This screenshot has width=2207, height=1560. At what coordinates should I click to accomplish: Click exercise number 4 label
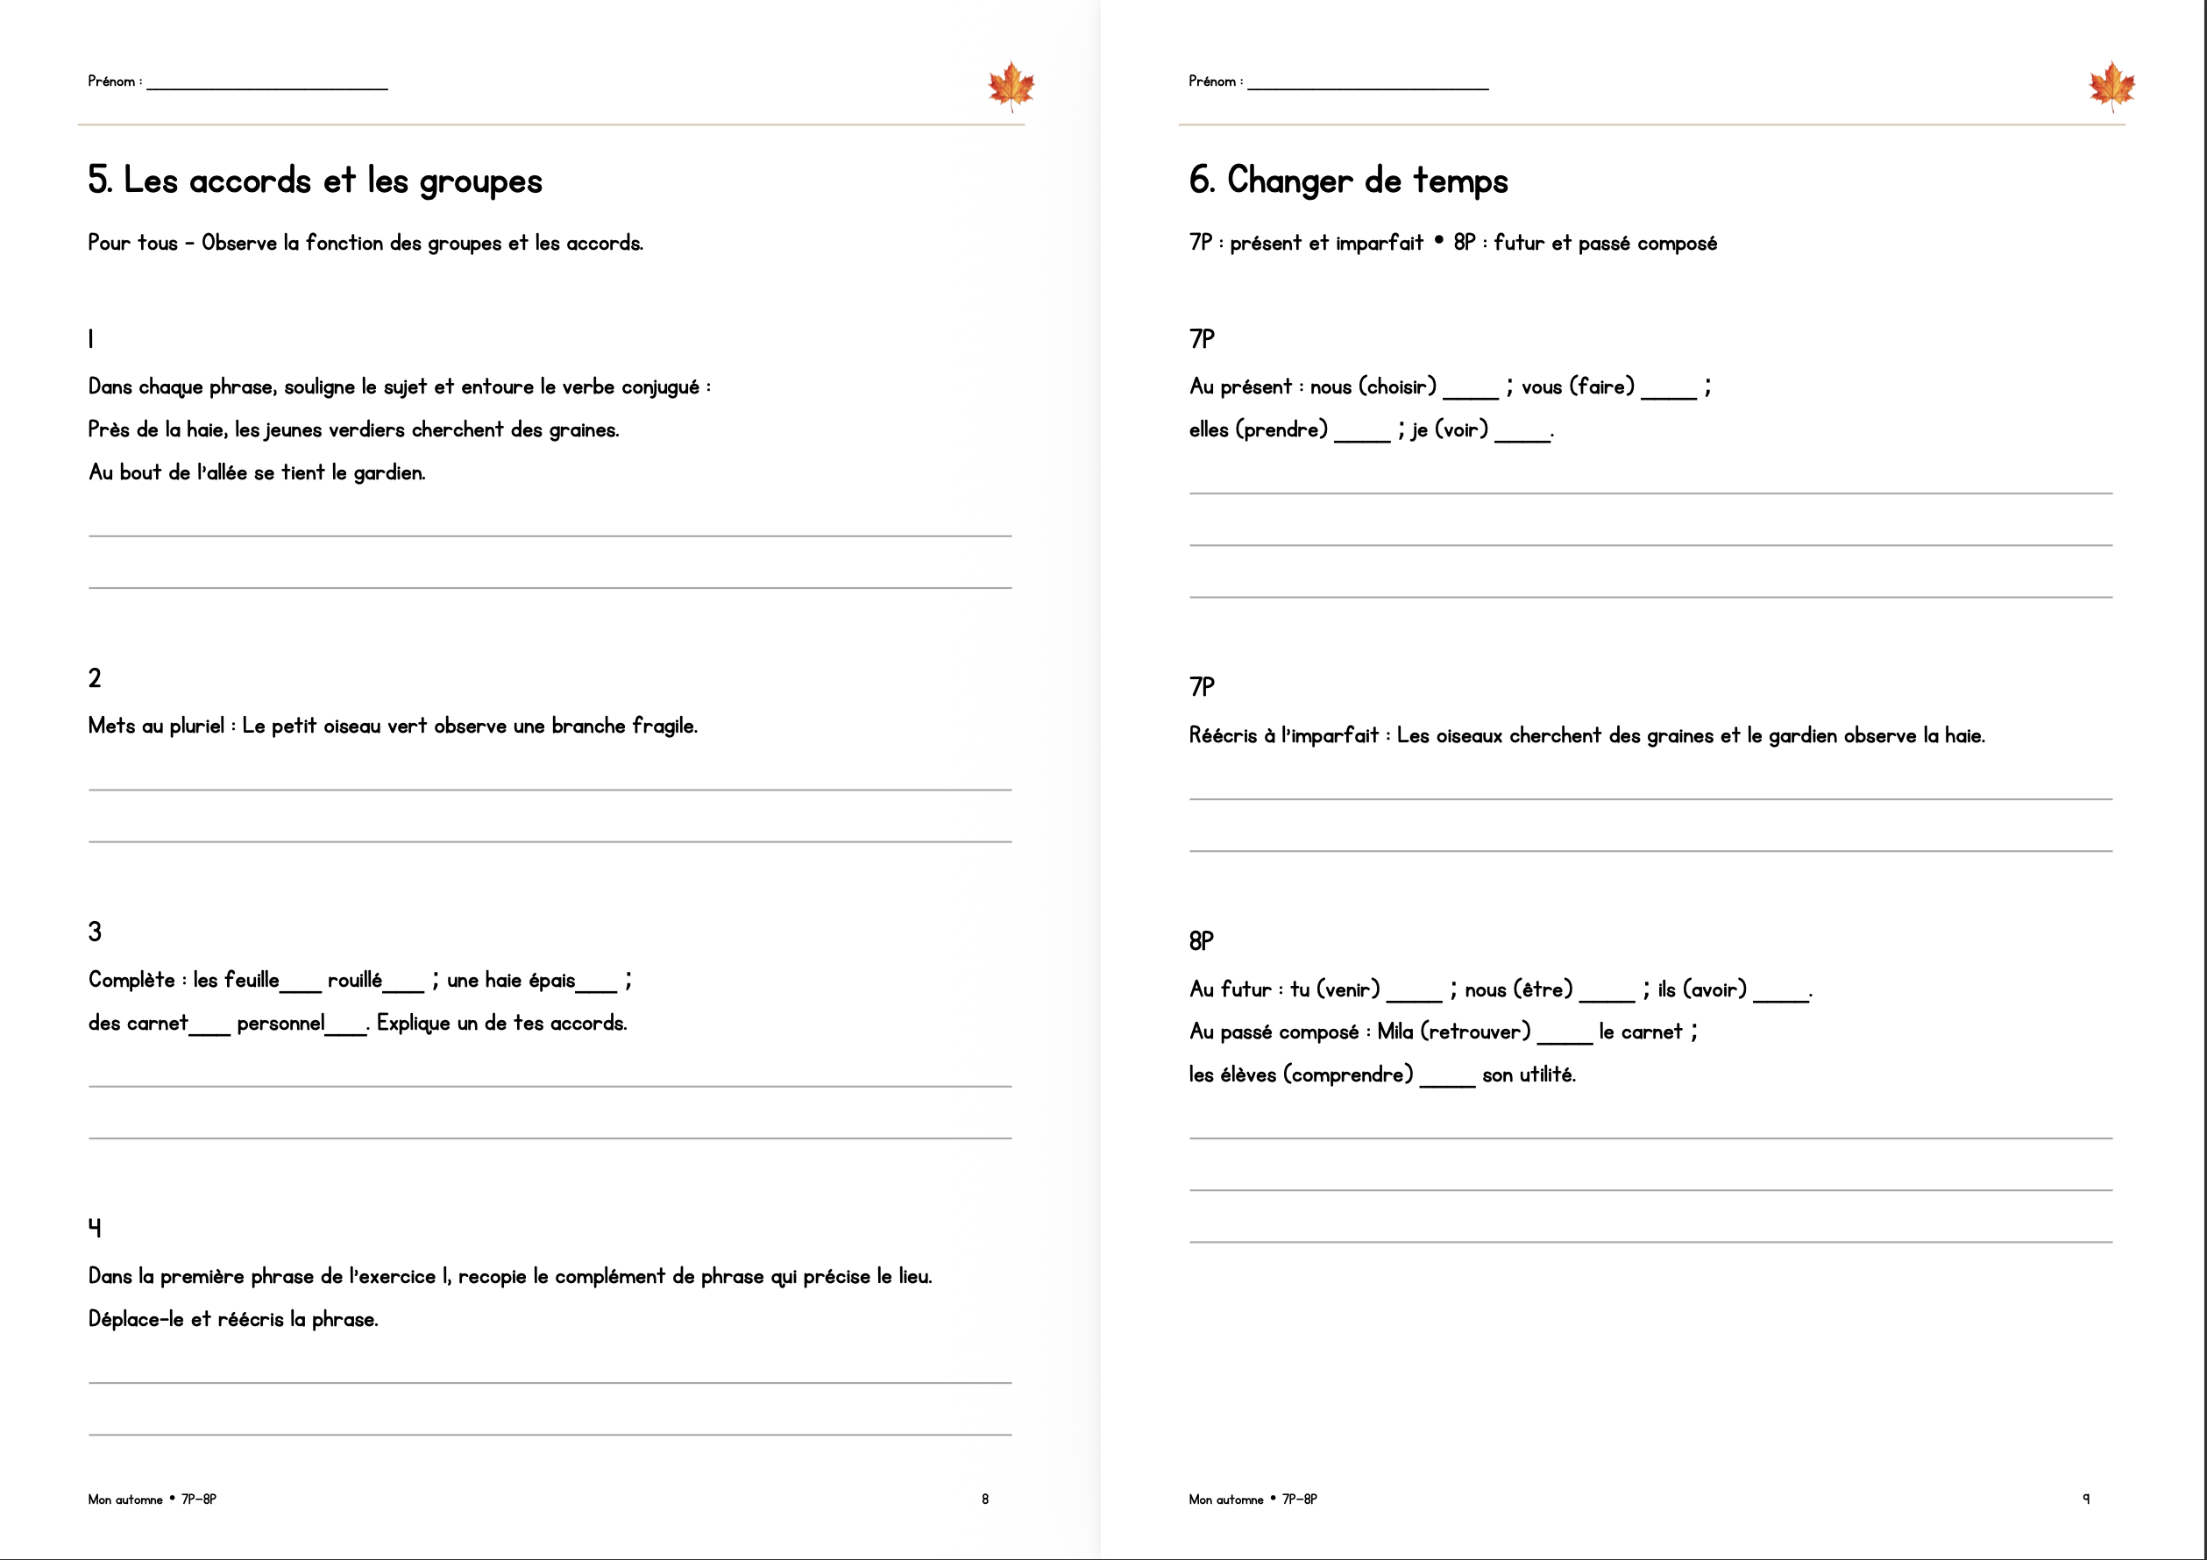(x=94, y=1229)
